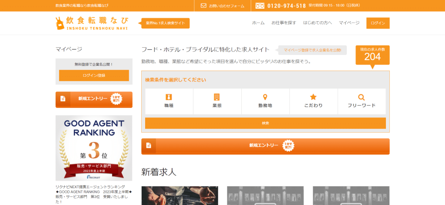This screenshot has width=445, height=205.
Task: Select the 勤務地 location pin icon
Action: pos(265,97)
